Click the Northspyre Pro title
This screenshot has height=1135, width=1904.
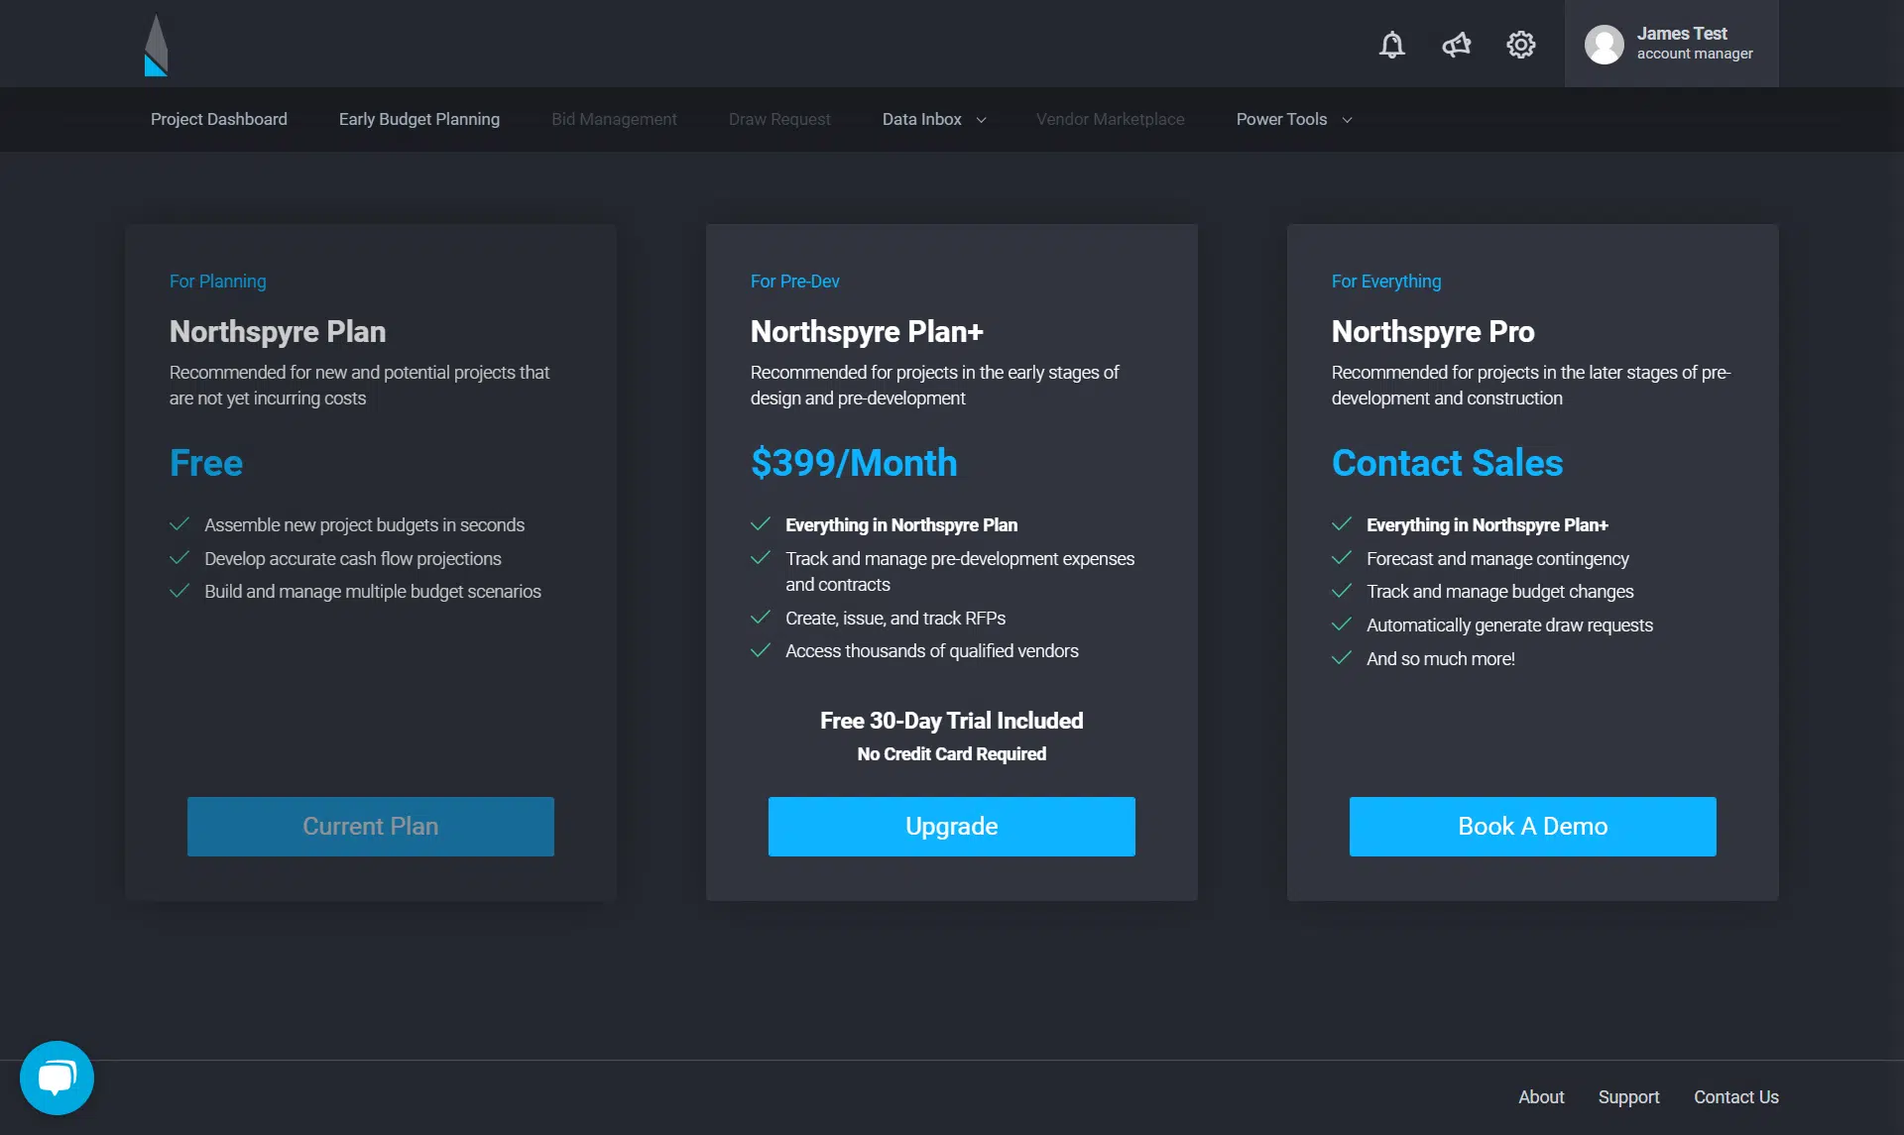coord(1433,332)
